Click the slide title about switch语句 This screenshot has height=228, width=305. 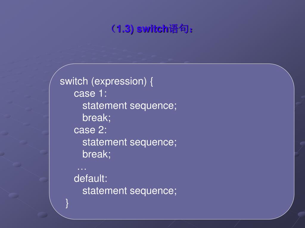point(152,29)
